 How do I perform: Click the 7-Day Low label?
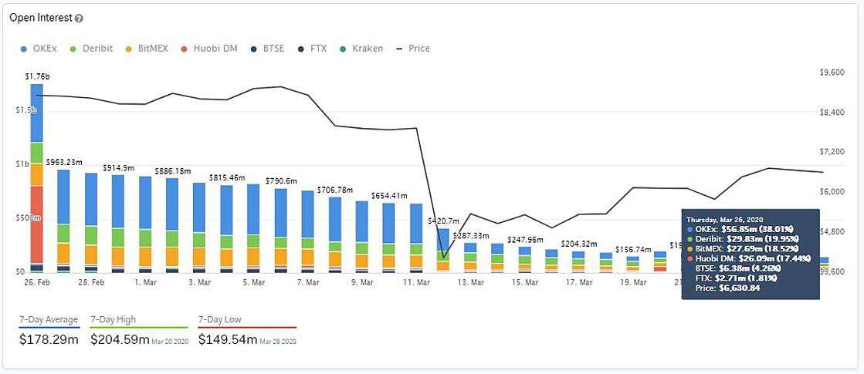click(220, 319)
